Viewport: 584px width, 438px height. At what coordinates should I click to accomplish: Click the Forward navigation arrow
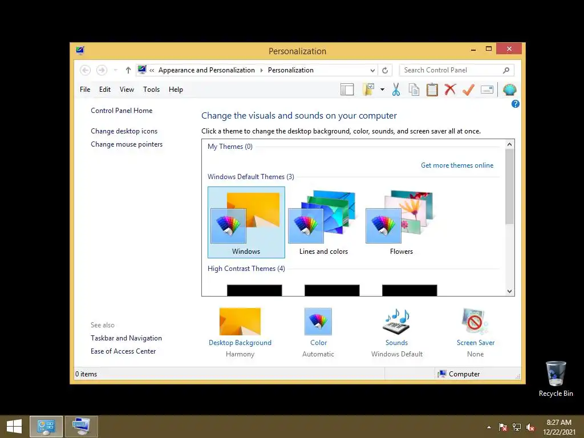pyautogui.click(x=102, y=70)
